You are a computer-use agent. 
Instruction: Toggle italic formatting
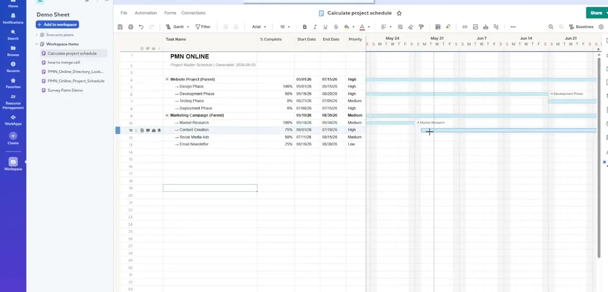pos(314,27)
